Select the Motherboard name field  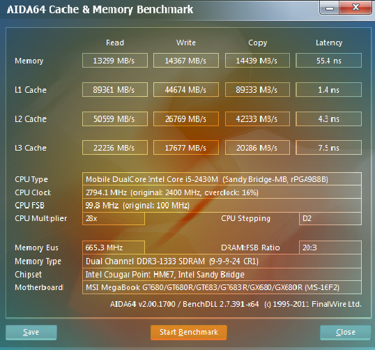point(222,287)
